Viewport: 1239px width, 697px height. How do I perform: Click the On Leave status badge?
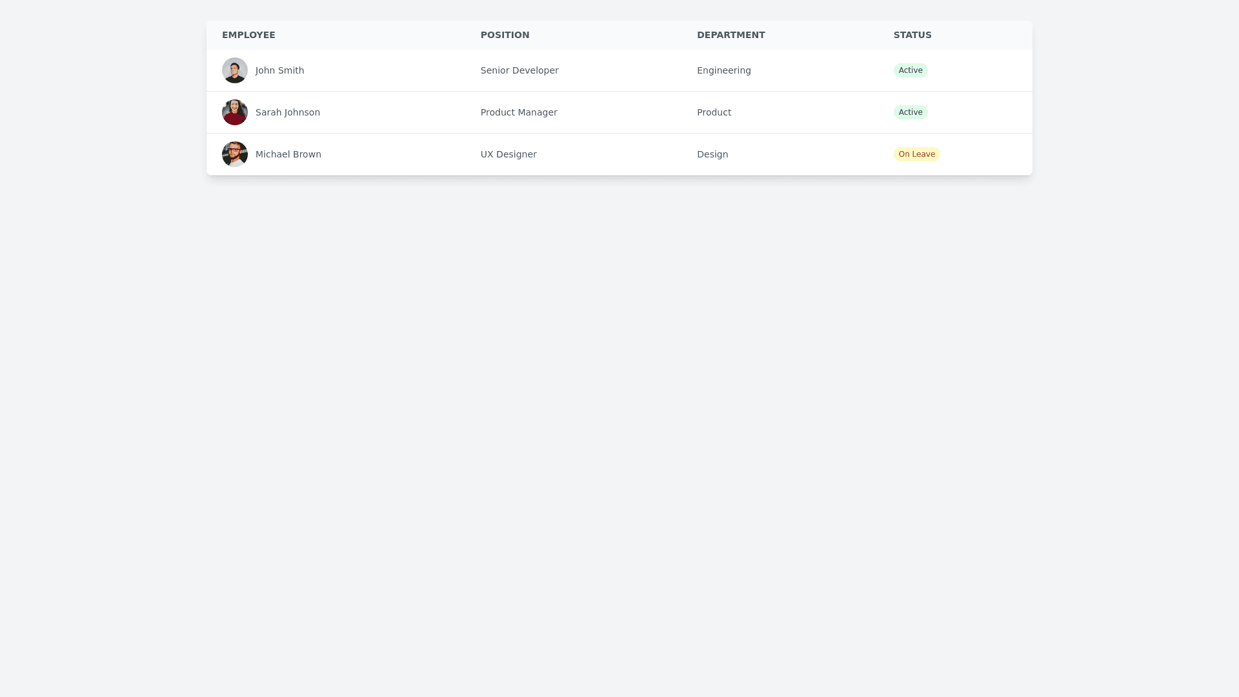pos(916,154)
